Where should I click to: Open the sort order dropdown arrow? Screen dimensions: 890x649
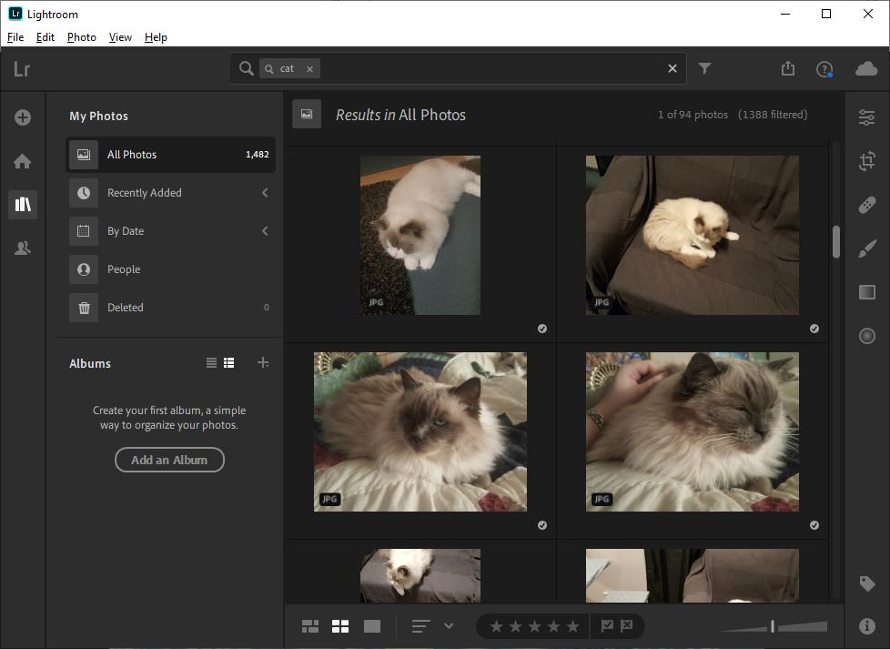point(449,626)
